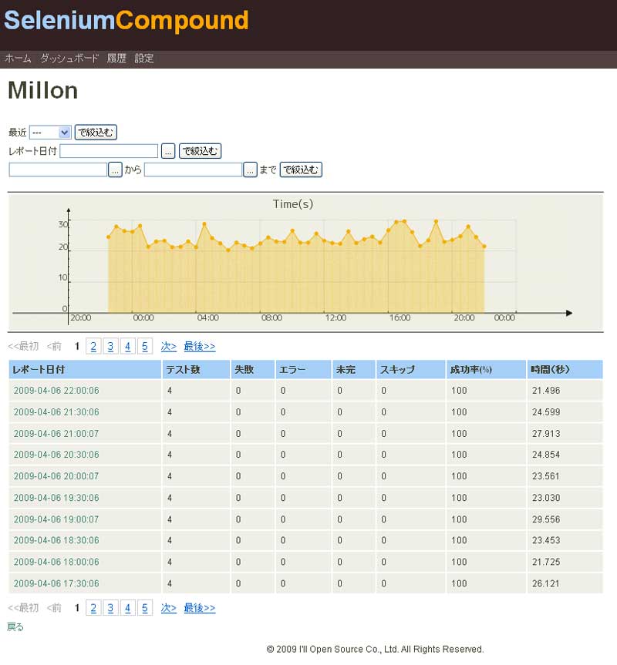
Task: Click the time value 24.854
Action: pos(546,455)
